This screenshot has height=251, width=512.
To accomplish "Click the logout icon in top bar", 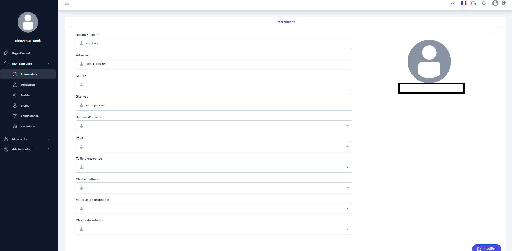I will click(504, 3).
